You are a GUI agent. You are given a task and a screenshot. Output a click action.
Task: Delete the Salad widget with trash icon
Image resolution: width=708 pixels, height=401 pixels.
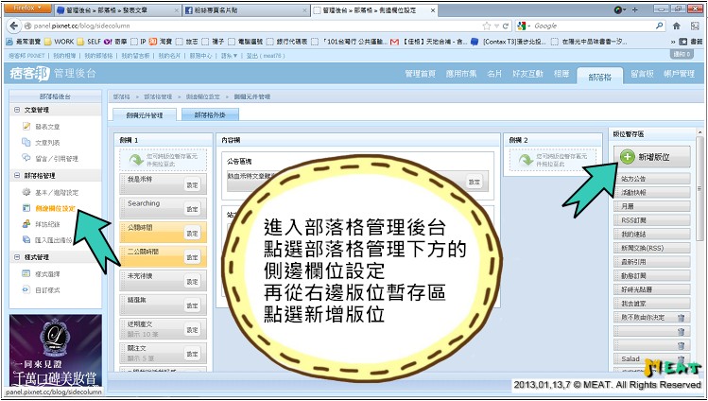(681, 359)
